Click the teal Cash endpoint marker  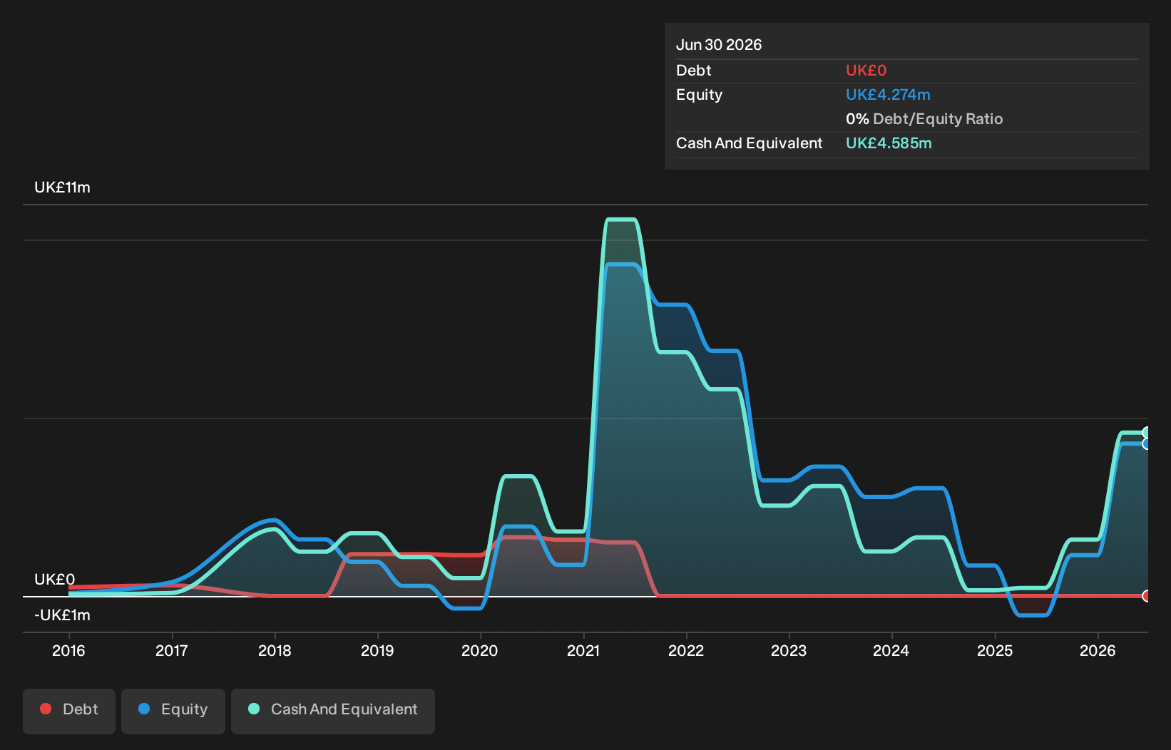pos(1147,433)
